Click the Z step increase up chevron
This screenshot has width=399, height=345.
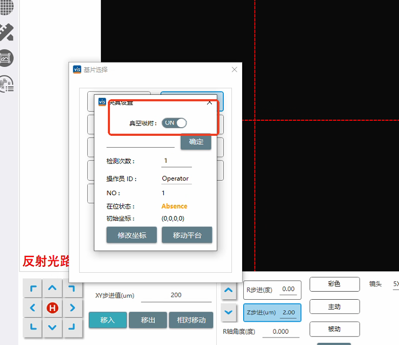229,291
